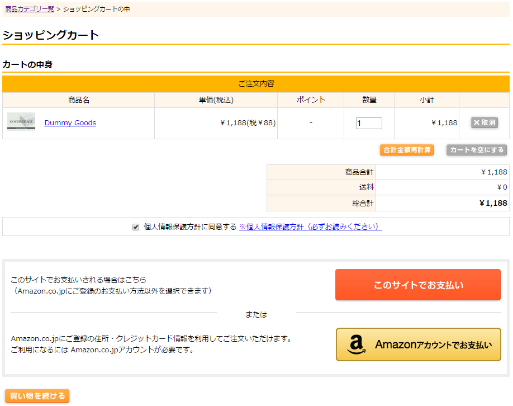The width and height of the screenshot is (513, 406).
Task: Open the ※個人情報保護方針 privacy policy link
Action: (310, 227)
